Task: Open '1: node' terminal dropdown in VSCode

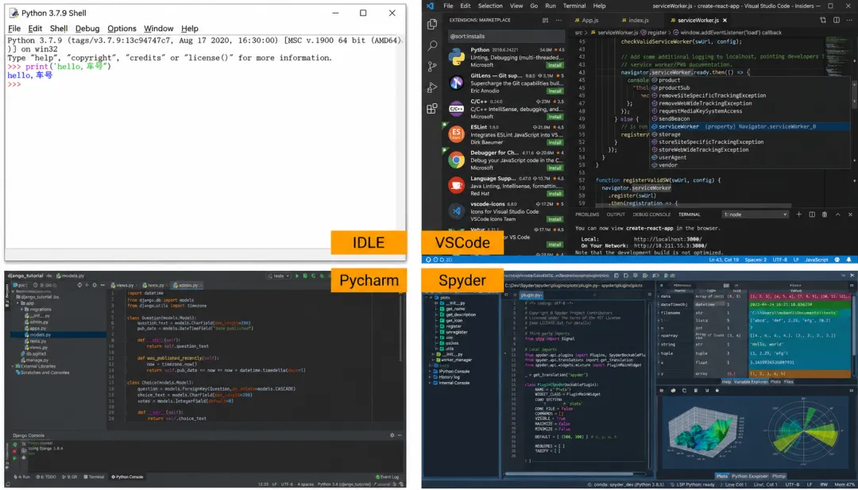Action: coord(755,214)
